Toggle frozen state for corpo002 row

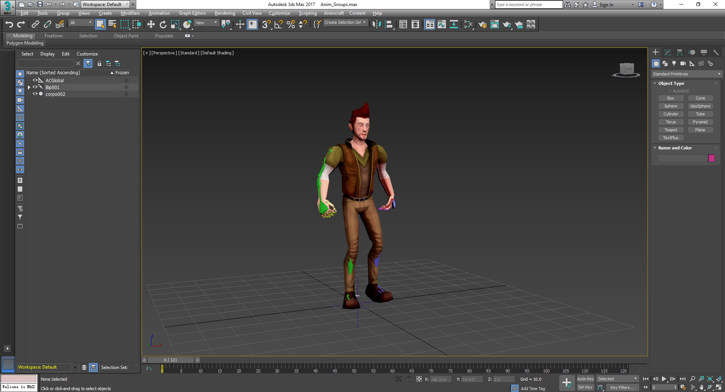tap(126, 94)
